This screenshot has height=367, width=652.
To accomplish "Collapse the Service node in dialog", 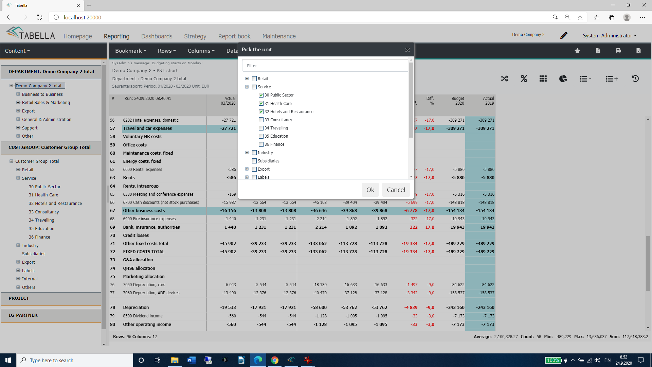I will point(247,87).
